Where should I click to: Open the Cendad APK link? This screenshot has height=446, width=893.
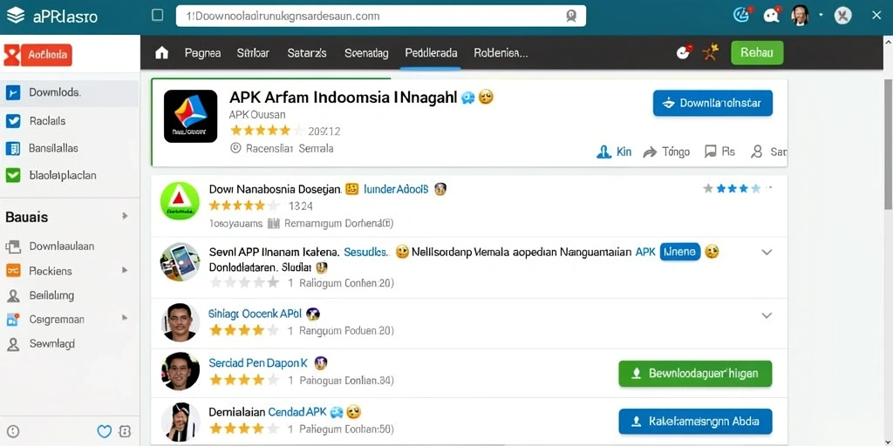pyautogui.click(x=297, y=411)
